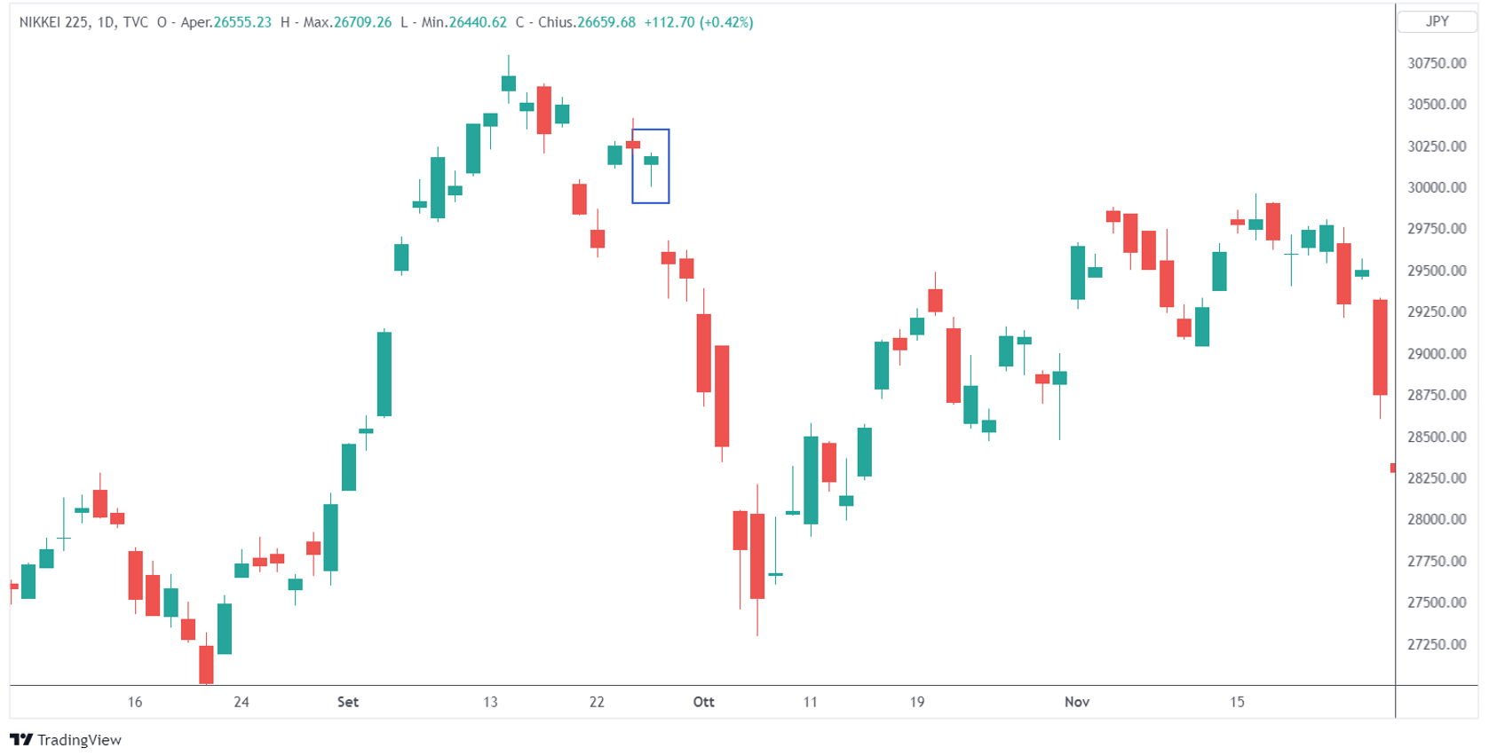Click the closing price value 26659.68
Viewport: 1489px width, 756px height.
(x=606, y=22)
